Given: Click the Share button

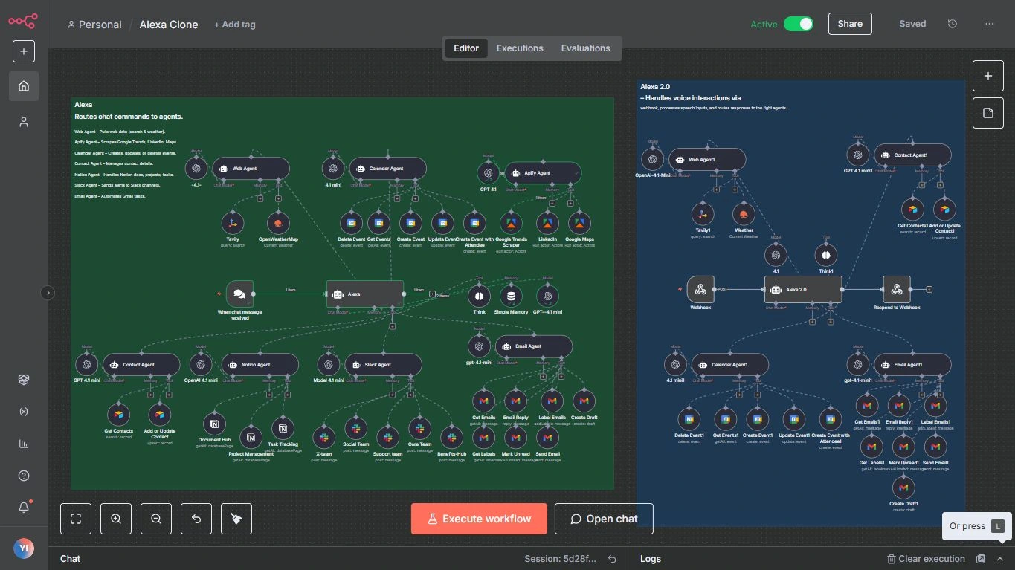Looking at the screenshot, I should (850, 24).
